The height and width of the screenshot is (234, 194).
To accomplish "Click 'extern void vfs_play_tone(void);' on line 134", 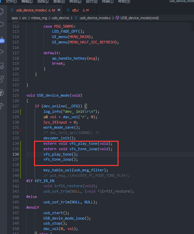I will [x=78, y=143].
